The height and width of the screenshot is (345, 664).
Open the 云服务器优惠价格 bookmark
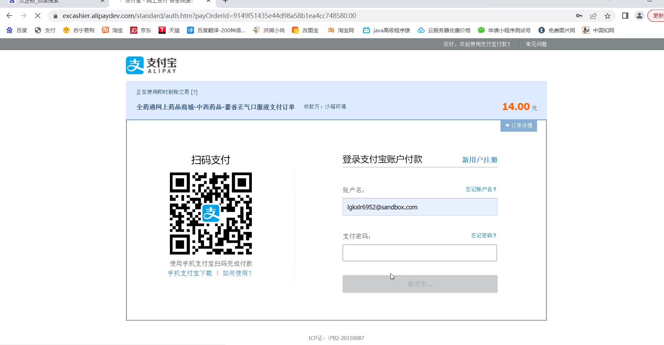coord(444,30)
